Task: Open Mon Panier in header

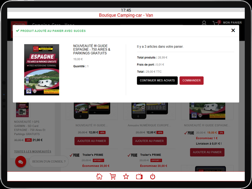Action: pos(232,23)
